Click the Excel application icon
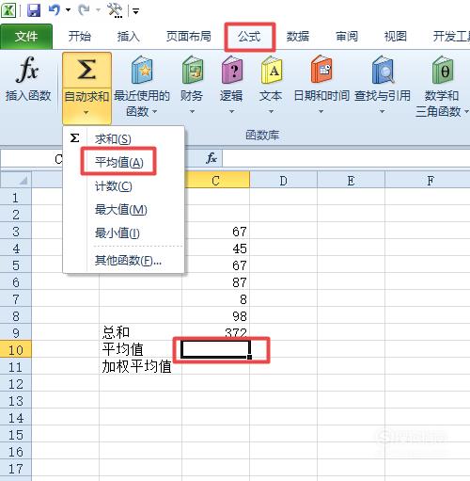The image size is (470, 481). coord(8,10)
